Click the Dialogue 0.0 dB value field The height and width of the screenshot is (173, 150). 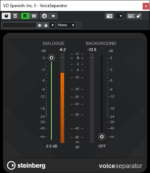[x=52, y=146]
